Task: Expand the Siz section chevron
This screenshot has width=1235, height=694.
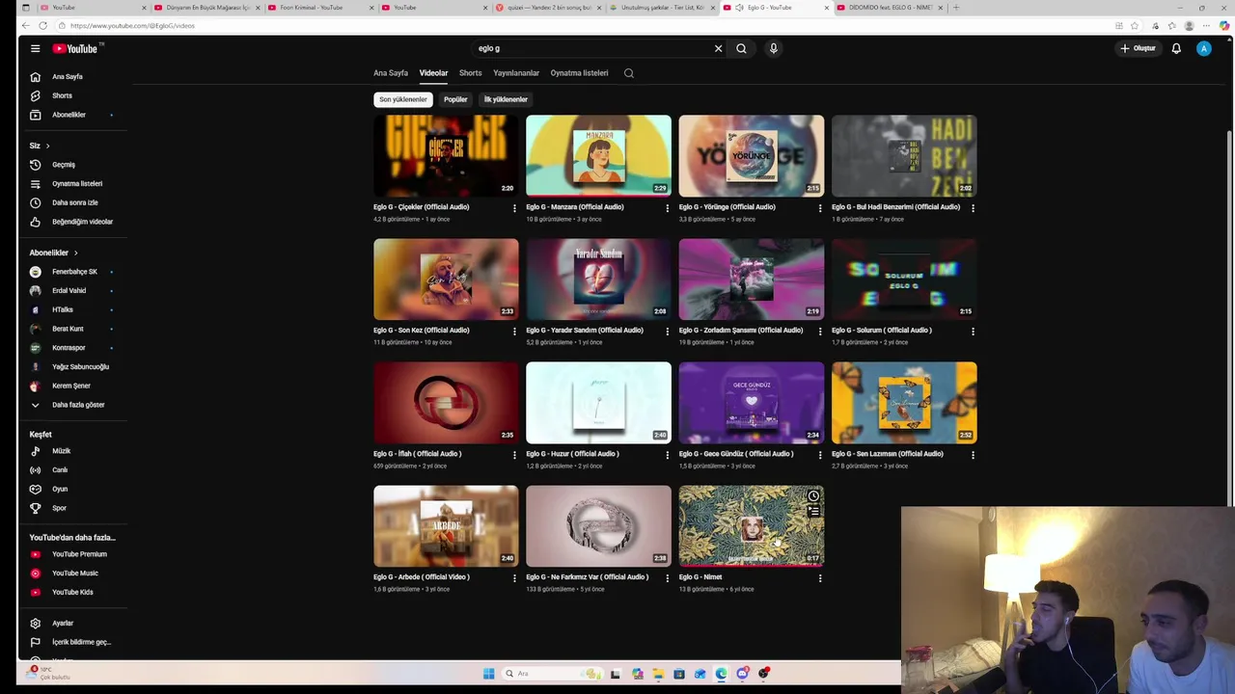Action: pyautogui.click(x=47, y=146)
